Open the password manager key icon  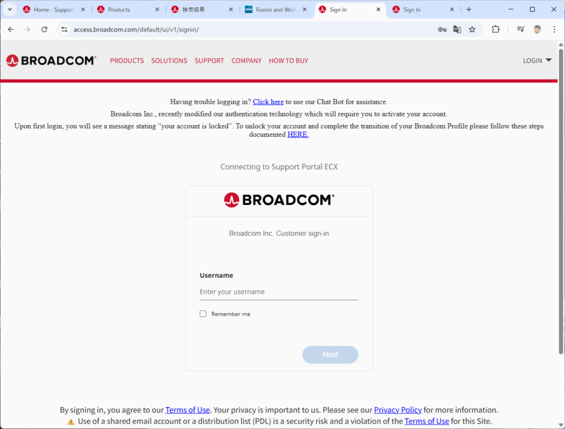coord(442,30)
